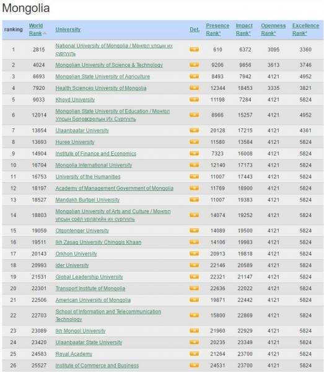Open the Orkhon University link
Image resolution: width=324 pixels, height=372 pixels.
76,254
